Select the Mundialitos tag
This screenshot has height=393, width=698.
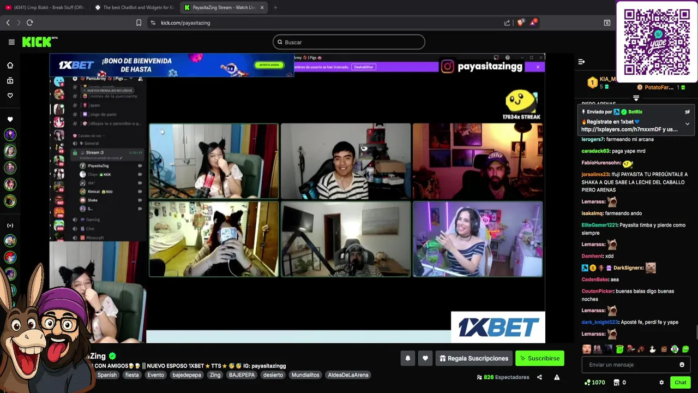point(305,375)
